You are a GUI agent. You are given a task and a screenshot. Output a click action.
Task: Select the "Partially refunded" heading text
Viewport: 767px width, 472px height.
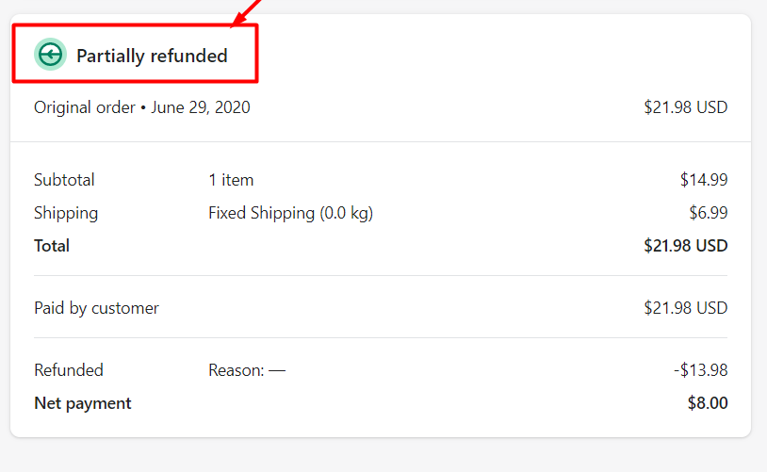tap(152, 56)
